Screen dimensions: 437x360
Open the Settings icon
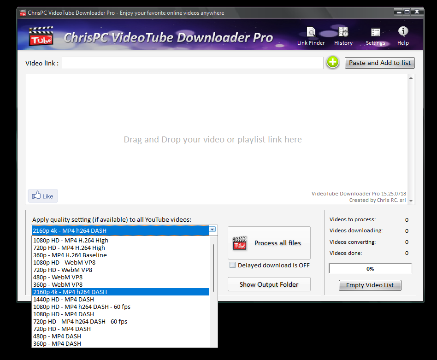tap(375, 36)
